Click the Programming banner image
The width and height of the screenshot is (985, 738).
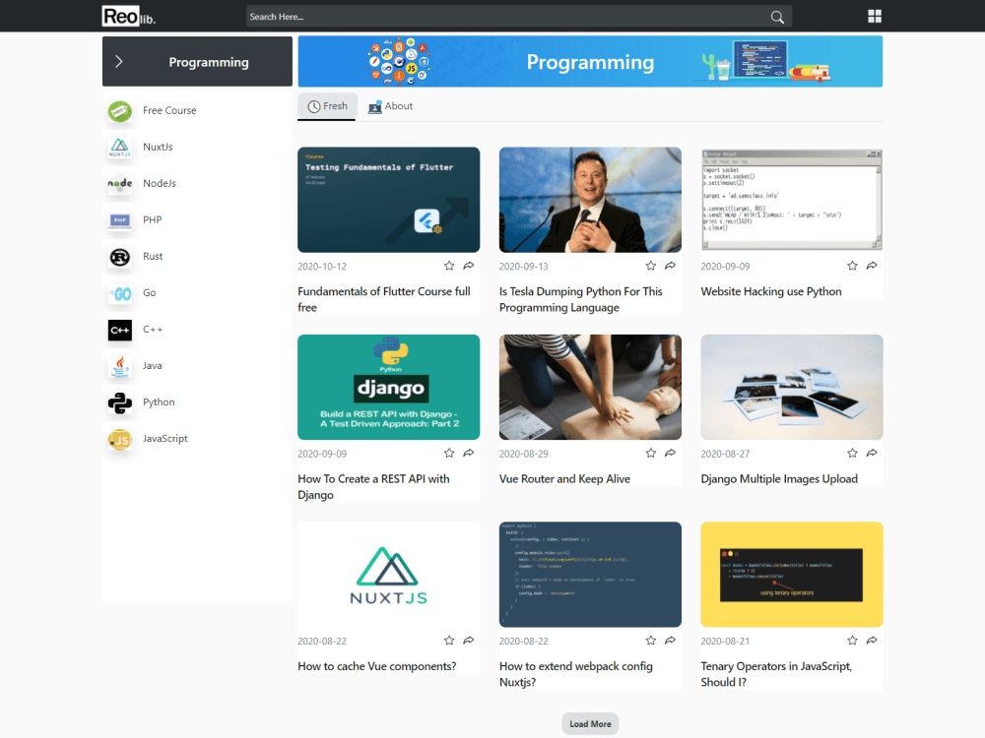[590, 61]
